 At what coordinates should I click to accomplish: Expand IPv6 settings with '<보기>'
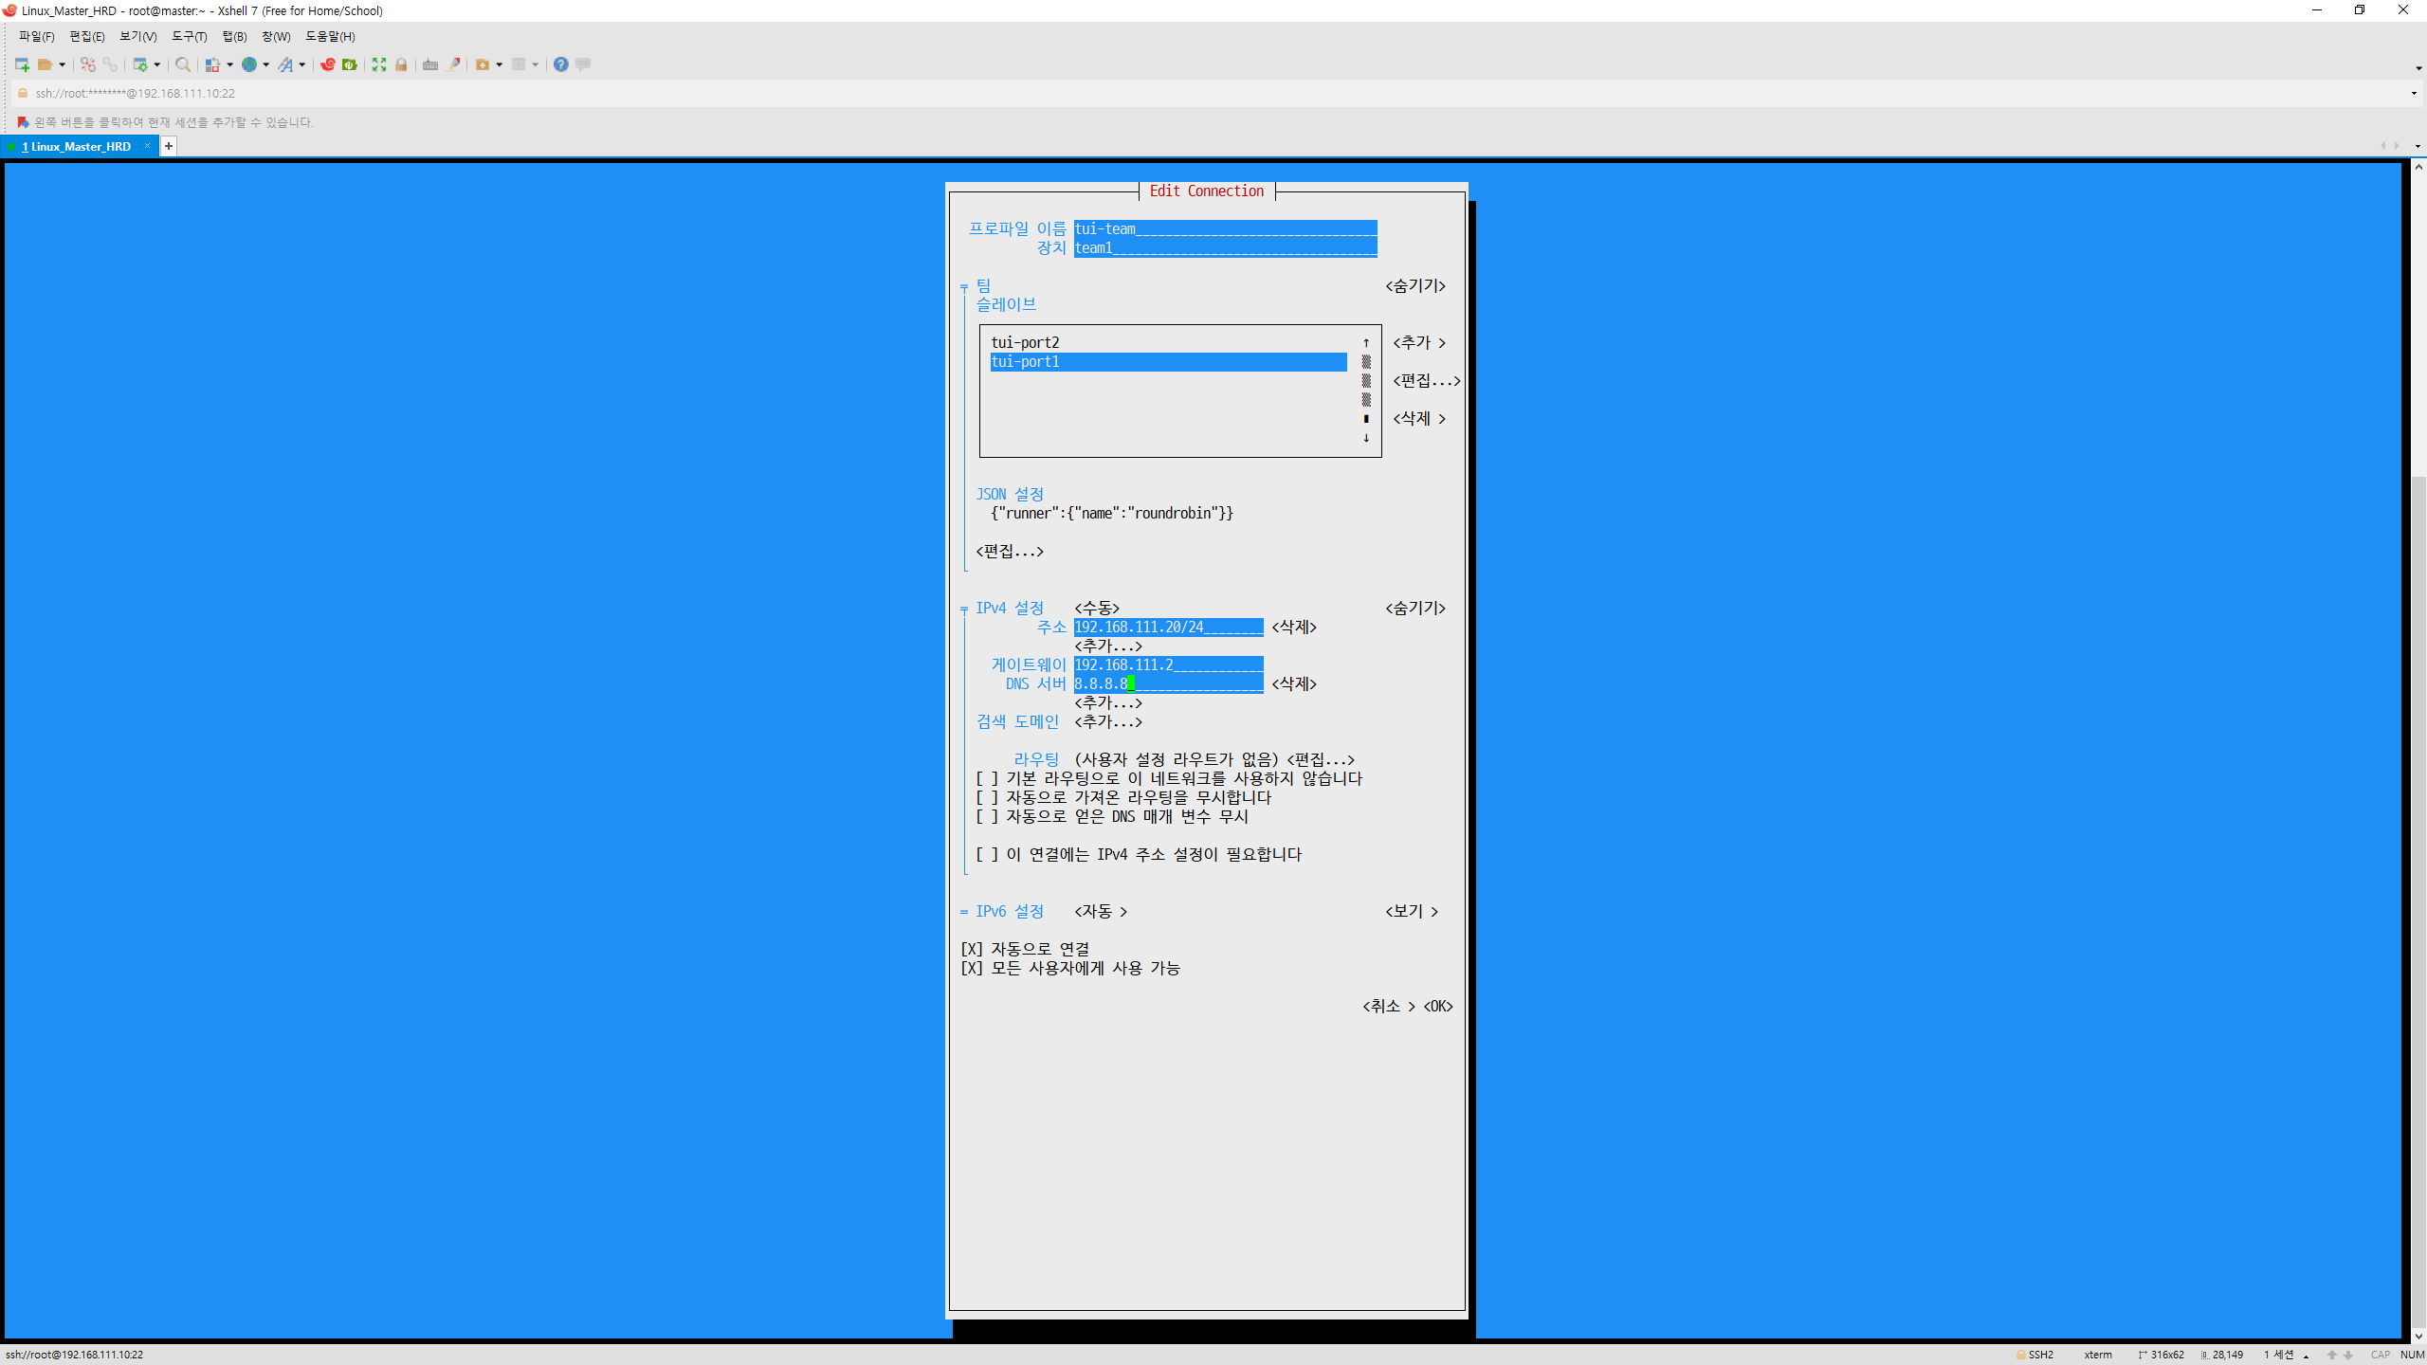[x=1412, y=911]
